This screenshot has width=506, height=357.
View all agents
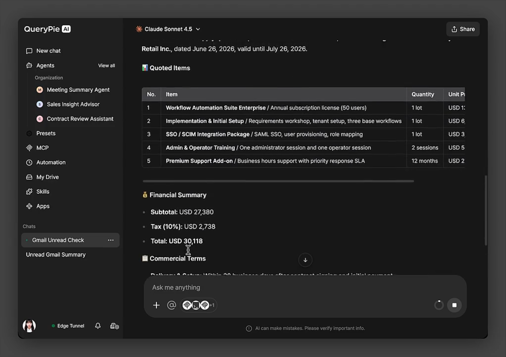point(107,65)
